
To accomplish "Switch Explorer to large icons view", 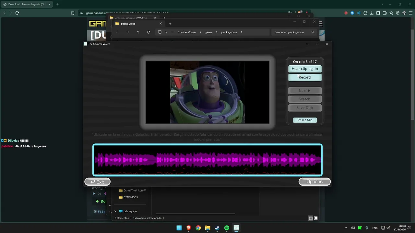I will (x=316, y=218).
